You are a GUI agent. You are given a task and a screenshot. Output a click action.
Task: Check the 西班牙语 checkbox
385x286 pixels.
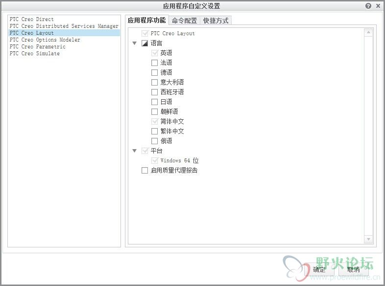[x=154, y=92]
